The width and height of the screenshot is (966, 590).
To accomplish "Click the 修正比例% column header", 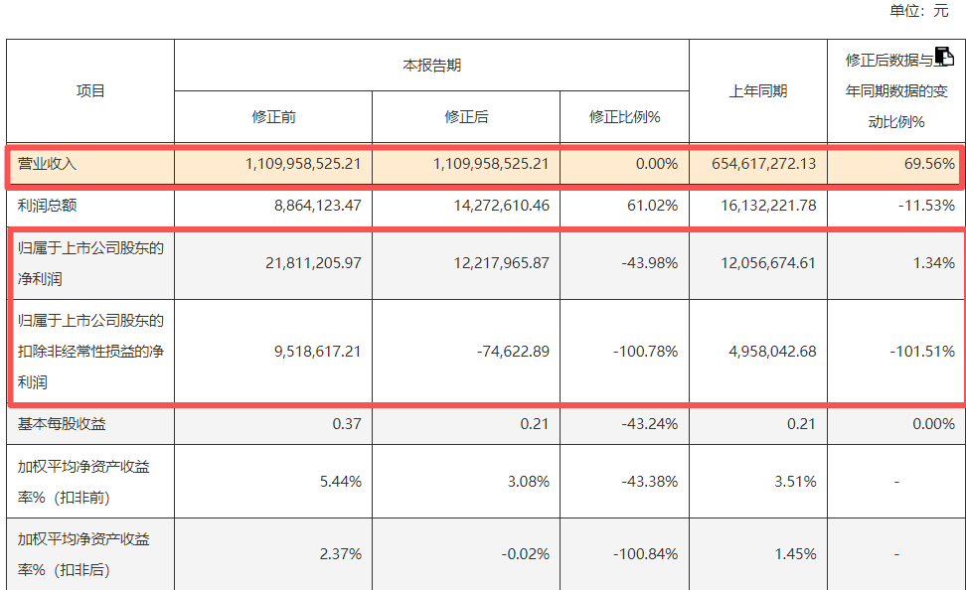I will click(x=624, y=117).
